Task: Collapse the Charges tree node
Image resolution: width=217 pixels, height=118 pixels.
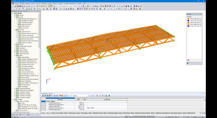Action: click(x=13, y=99)
